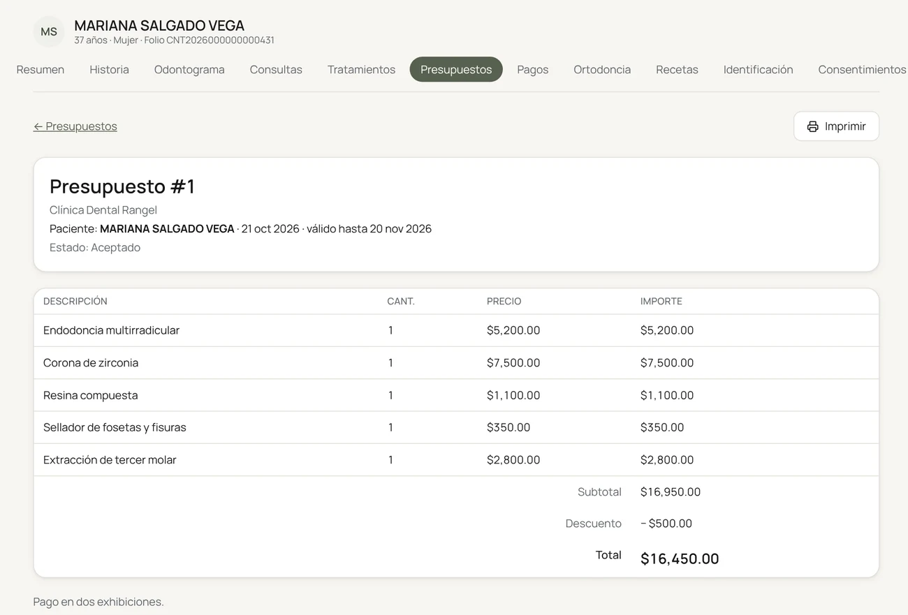The height and width of the screenshot is (615, 908).
Task: Open the Odontograma tab
Action: 189,70
